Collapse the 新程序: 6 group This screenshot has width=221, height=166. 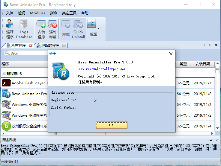(4, 74)
